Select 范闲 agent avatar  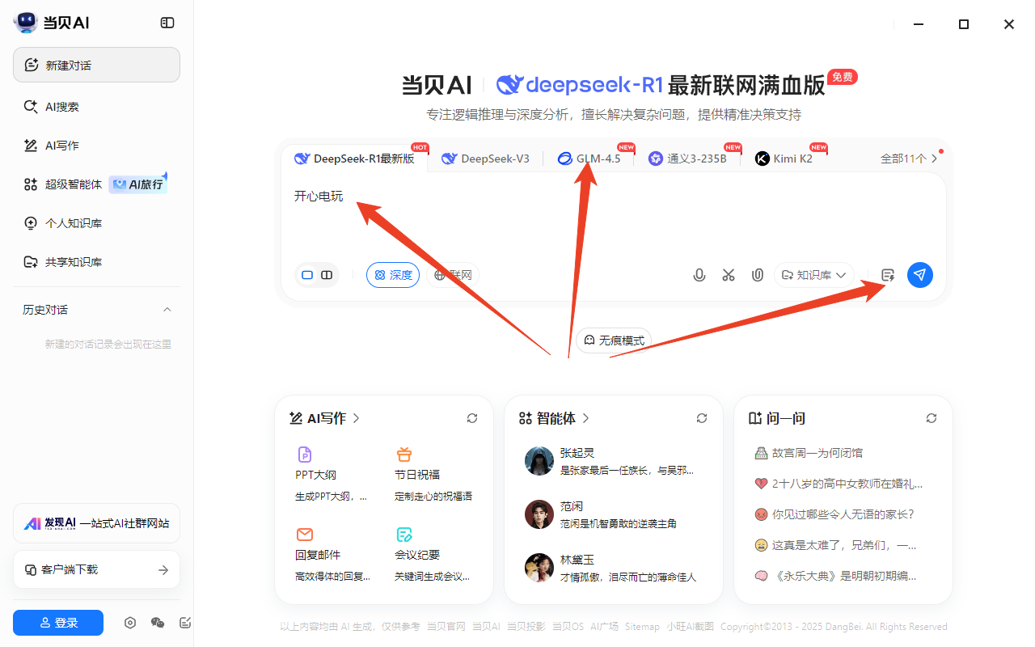[x=539, y=514]
